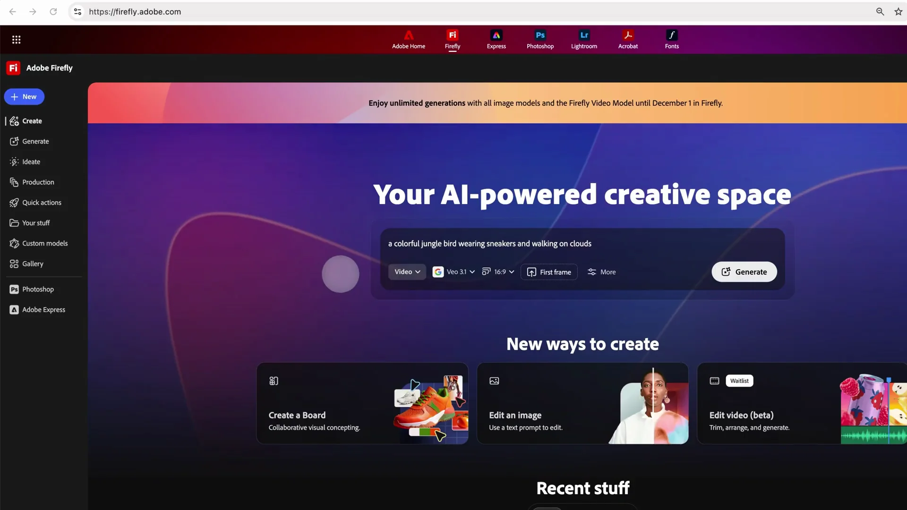Open Quick actions in the sidebar

[x=41, y=202]
